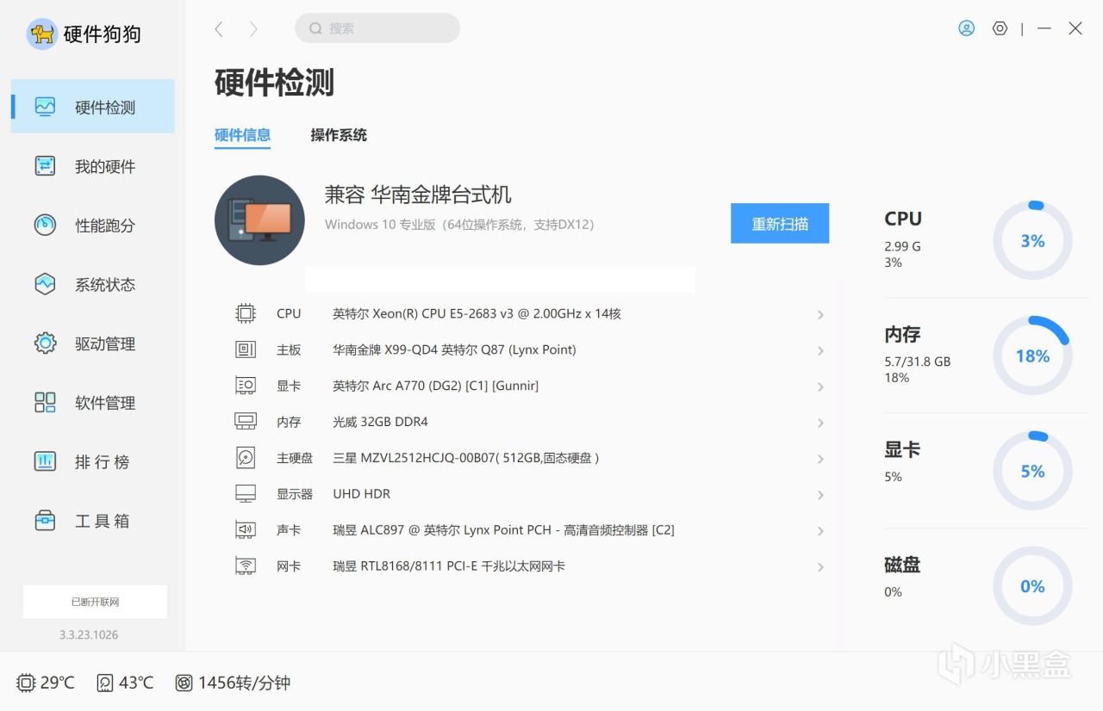The height and width of the screenshot is (711, 1103).
Task: Click the 显示器 monitor icon
Action: click(246, 494)
